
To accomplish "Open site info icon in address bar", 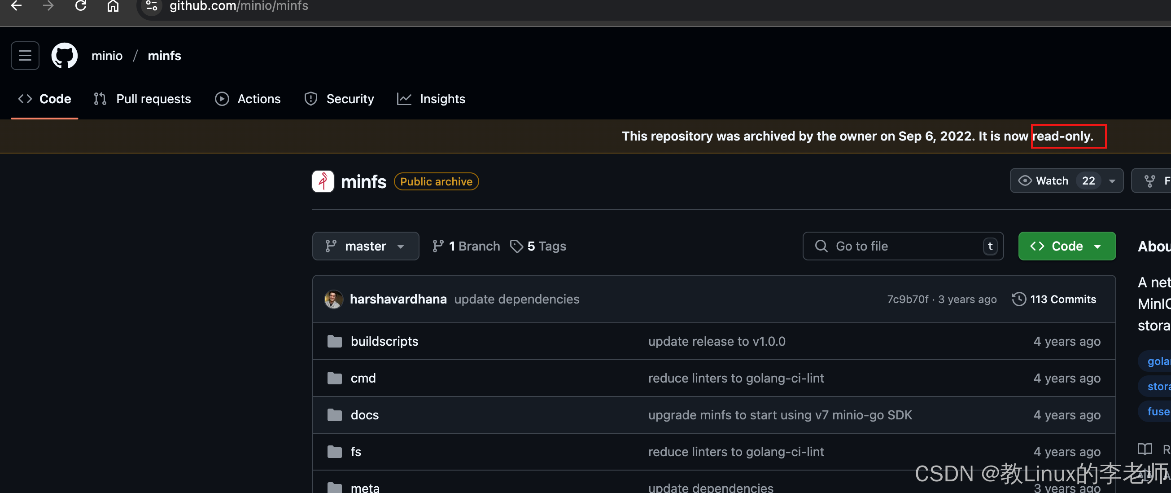I will coord(152,6).
